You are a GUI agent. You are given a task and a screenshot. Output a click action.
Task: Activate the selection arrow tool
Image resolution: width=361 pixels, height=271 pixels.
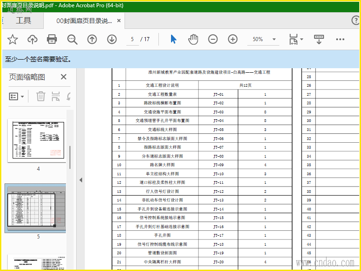point(174,39)
